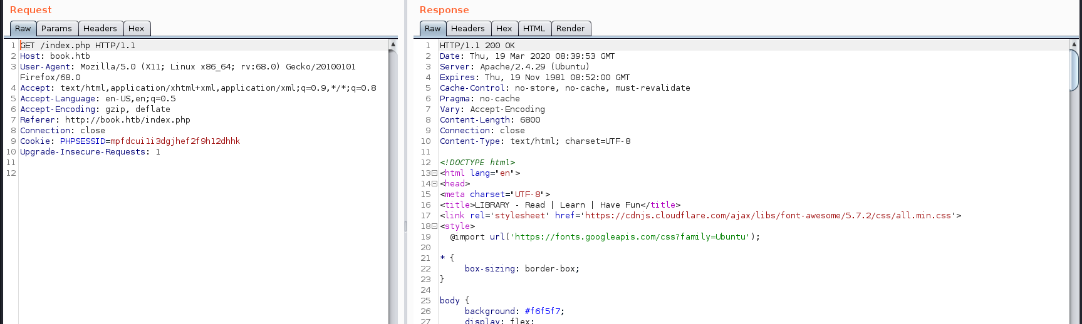The width and height of the screenshot is (1082, 324).
Task: Click the User-Agent header line
Action: click(188, 72)
